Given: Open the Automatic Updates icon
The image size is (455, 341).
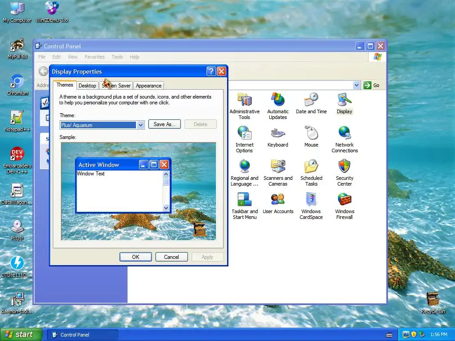Looking at the screenshot, I should tap(278, 106).
